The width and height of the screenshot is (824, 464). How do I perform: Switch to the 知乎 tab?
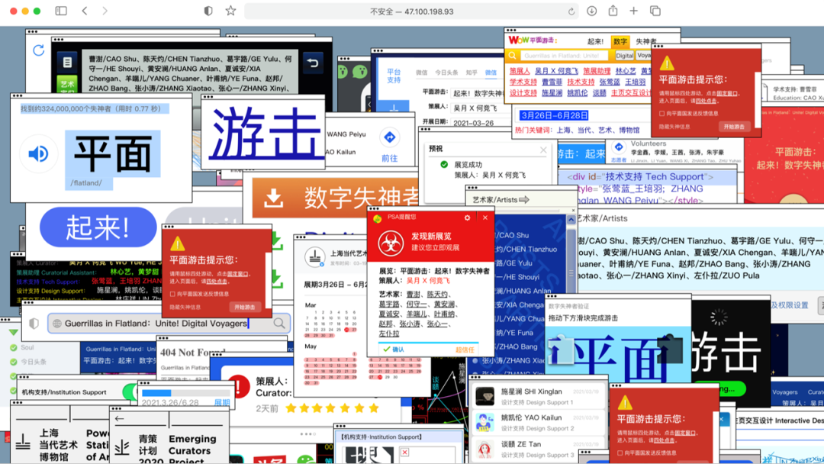tap(472, 72)
